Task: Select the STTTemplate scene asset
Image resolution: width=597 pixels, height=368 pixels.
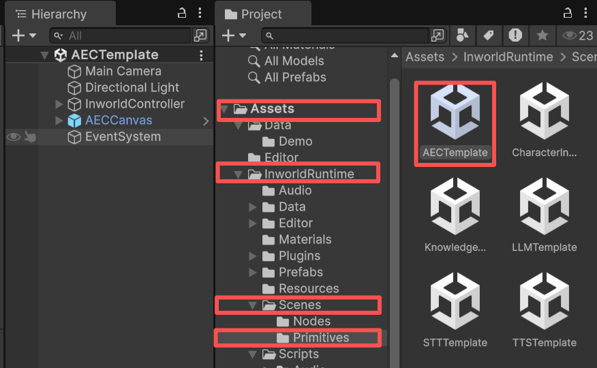Action: (x=455, y=310)
